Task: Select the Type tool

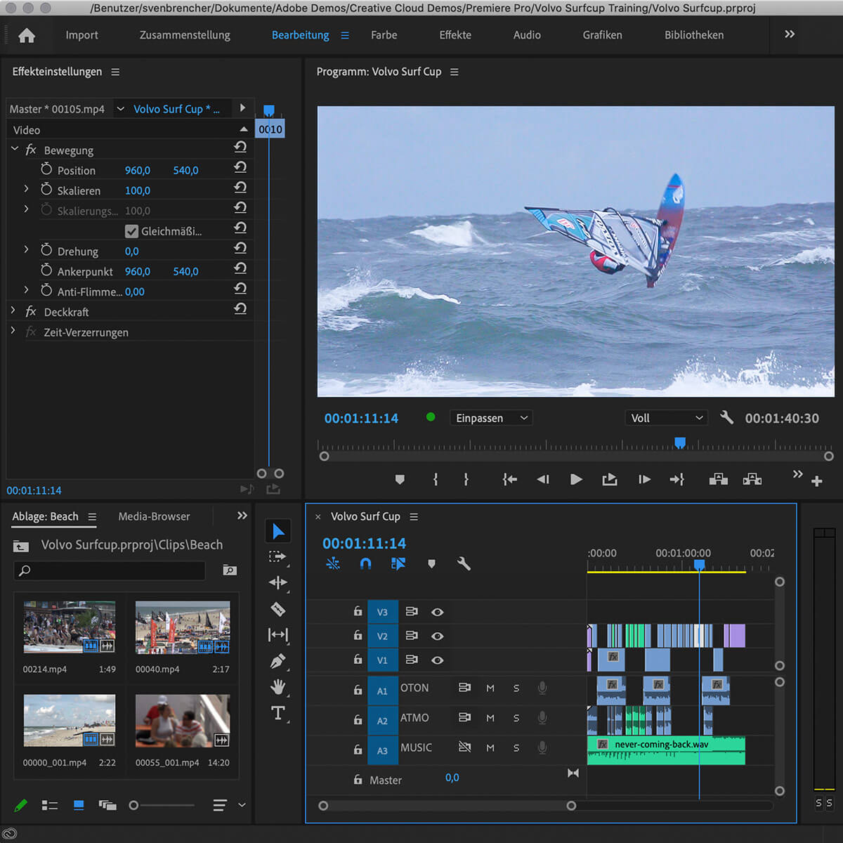Action: coord(277,713)
